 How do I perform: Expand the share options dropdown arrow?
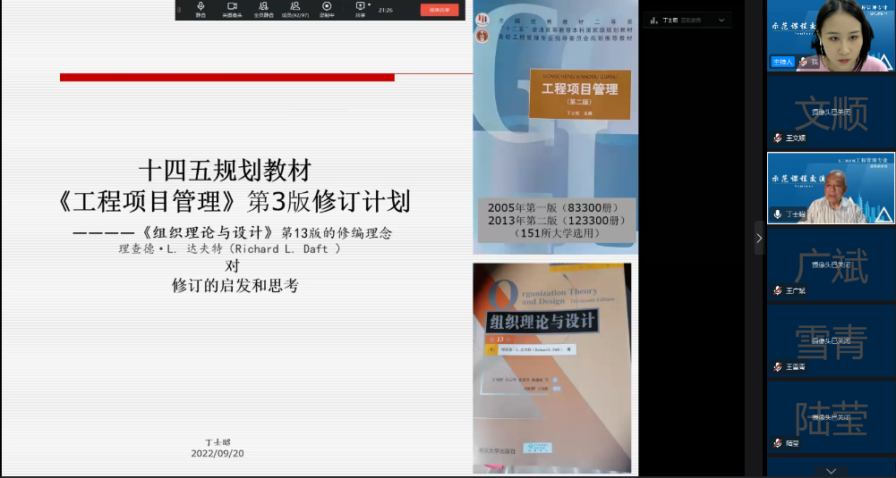[370, 5]
